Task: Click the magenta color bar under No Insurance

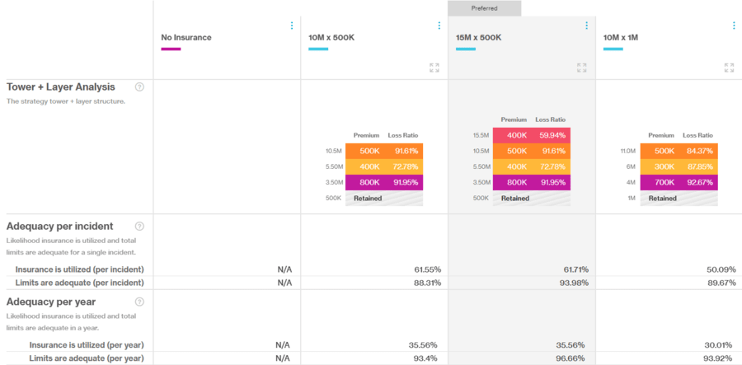Action: tap(171, 49)
